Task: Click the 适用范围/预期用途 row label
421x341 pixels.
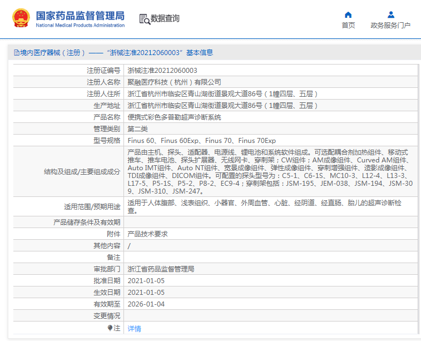Action: pos(92,207)
